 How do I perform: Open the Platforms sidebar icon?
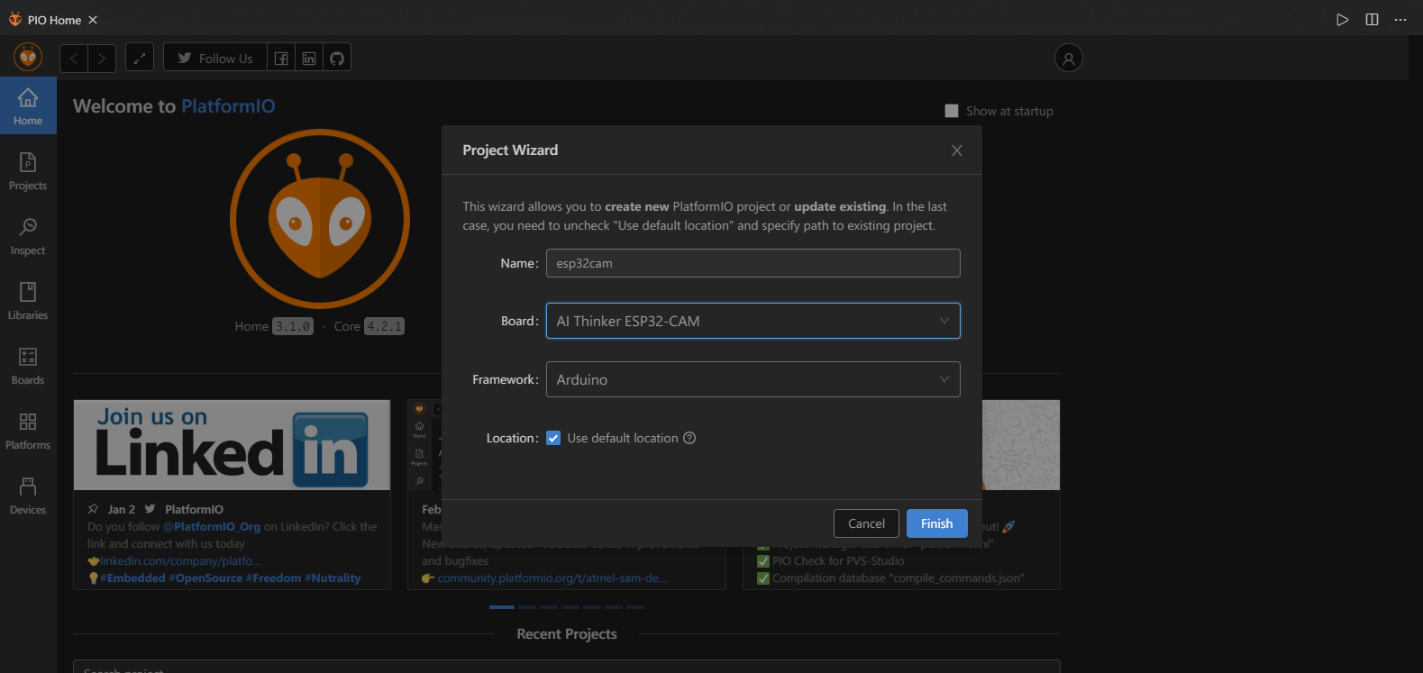[x=28, y=430]
